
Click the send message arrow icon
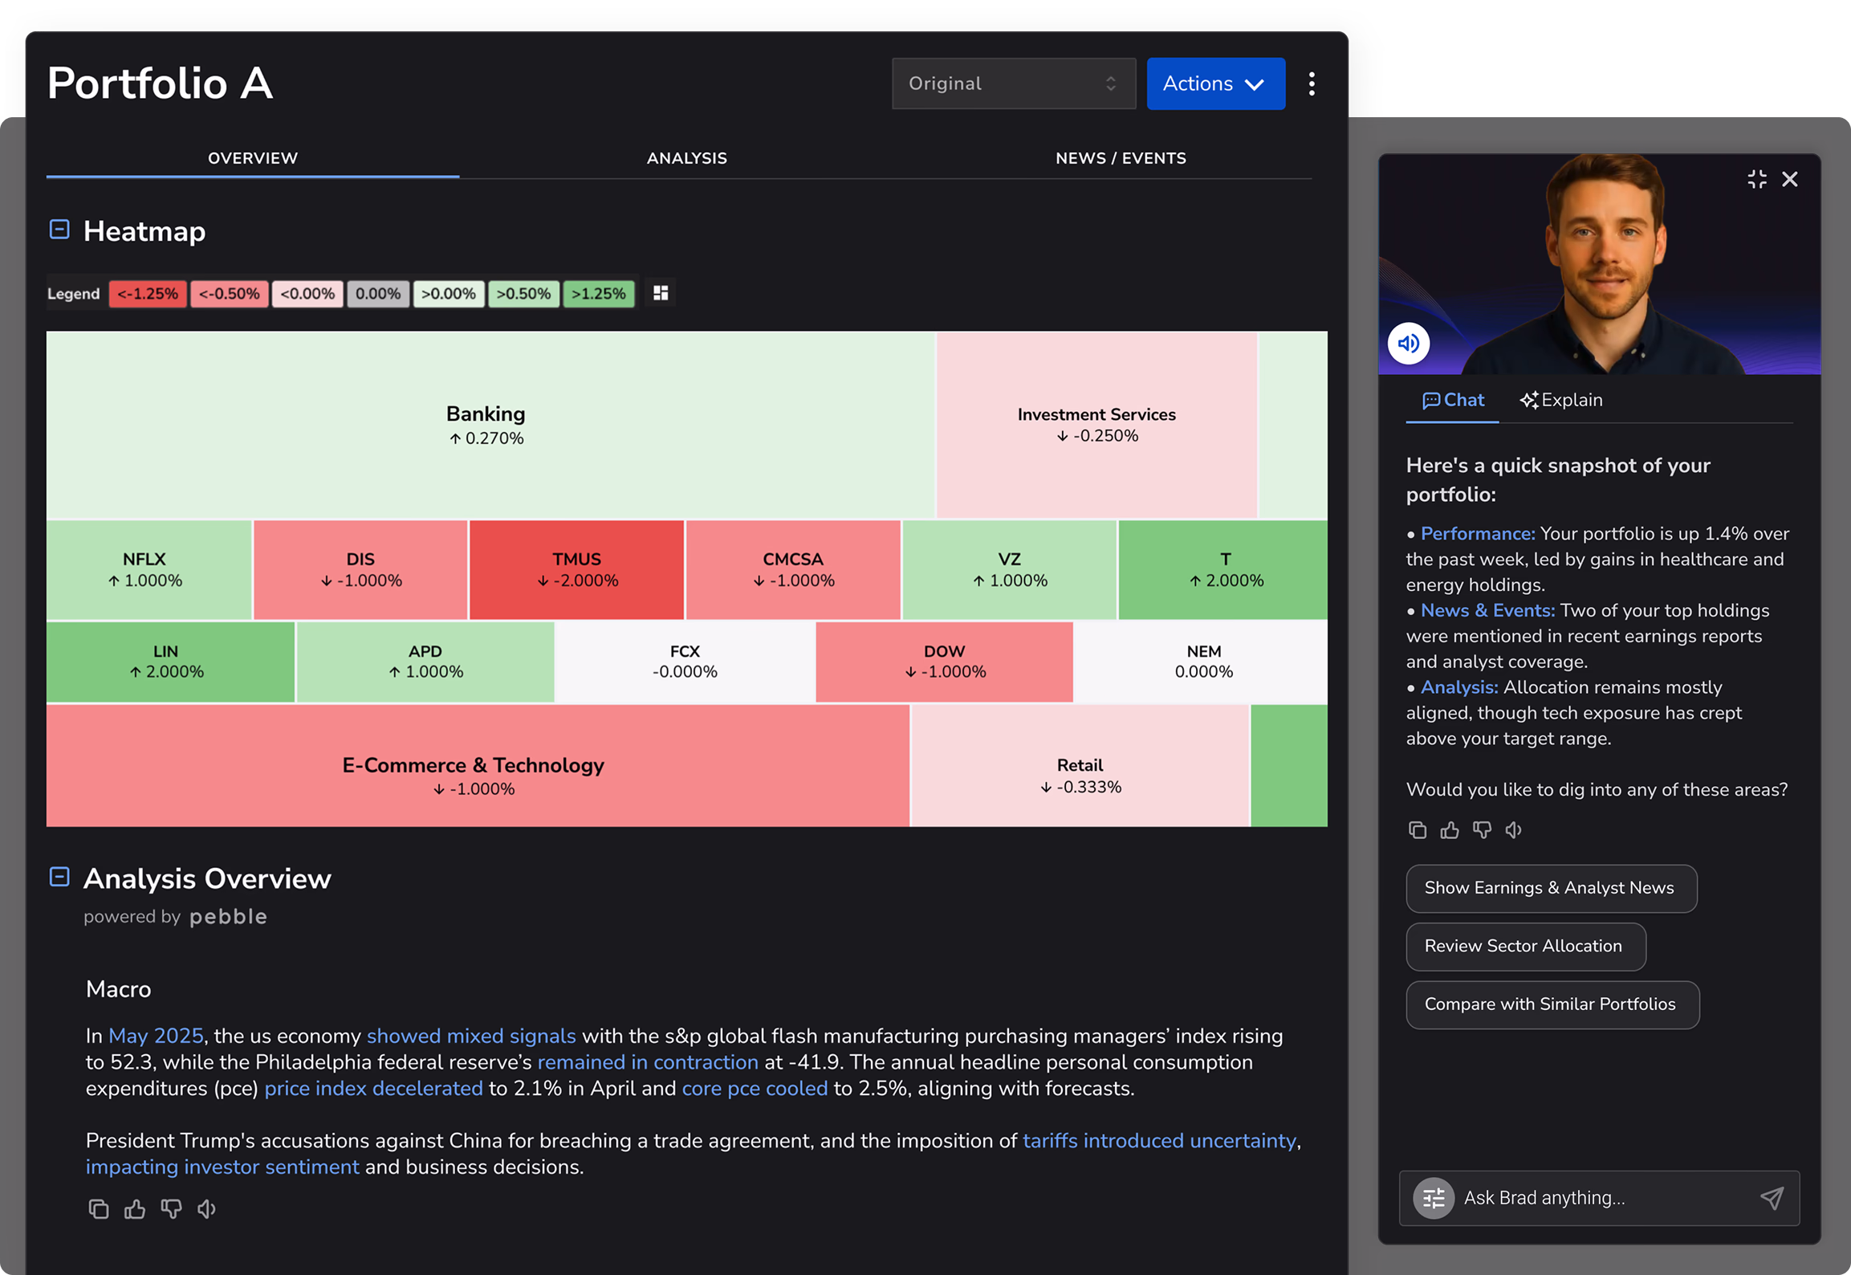(x=1772, y=1198)
